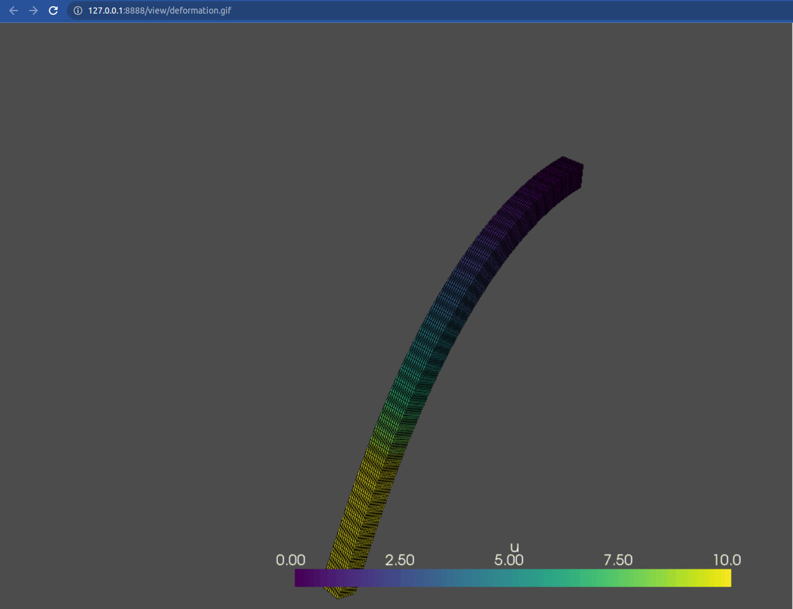
Task: Click the 0.00 legend label
Action: tap(290, 560)
